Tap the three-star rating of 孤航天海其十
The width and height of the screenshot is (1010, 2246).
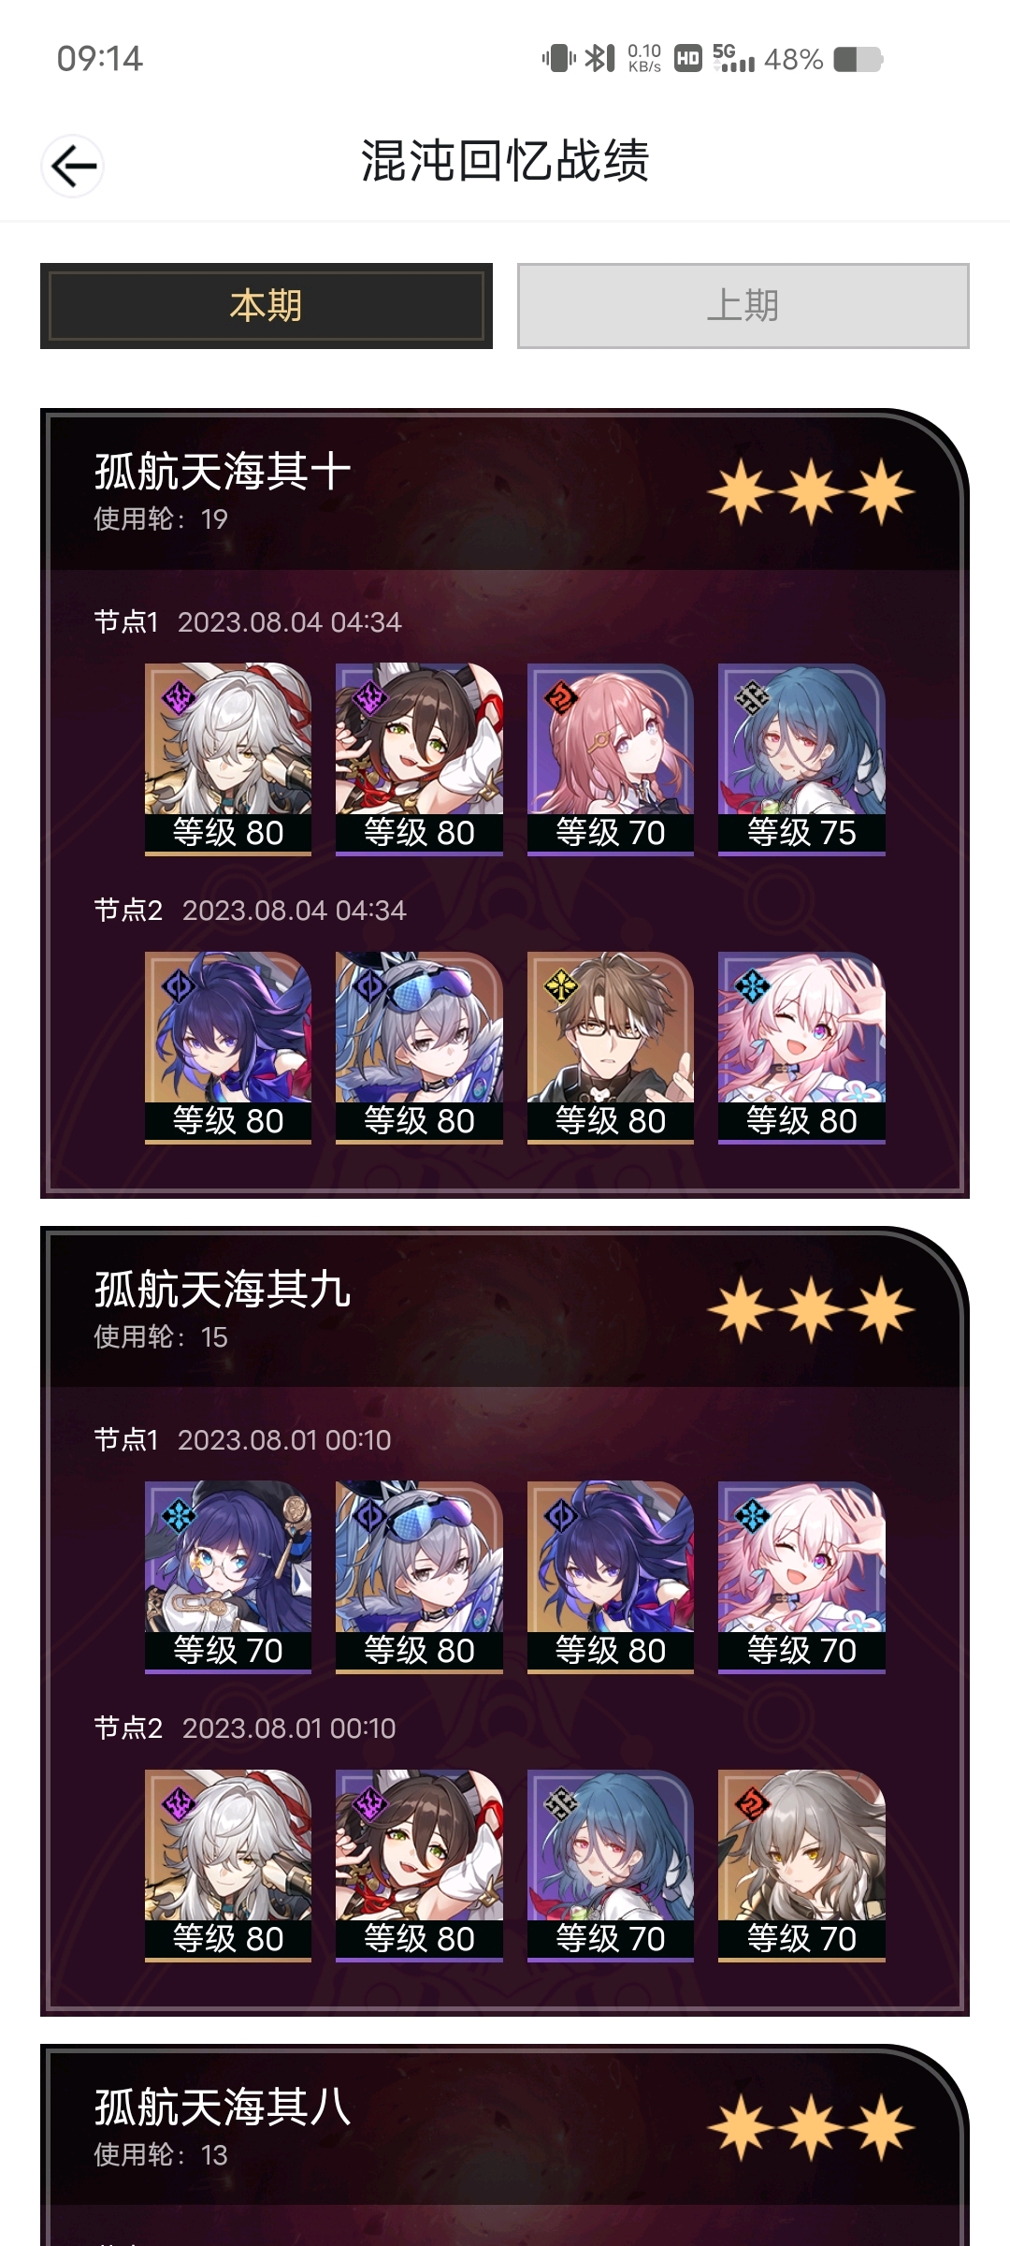click(811, 492)
